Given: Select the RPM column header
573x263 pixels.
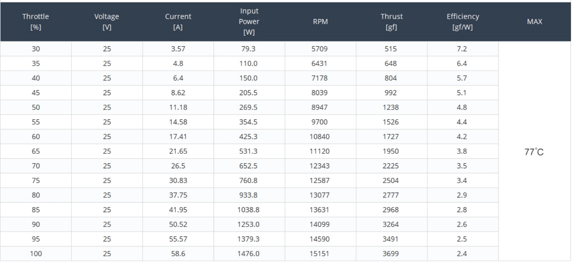Looking at the screenshot, I should 320,22.
